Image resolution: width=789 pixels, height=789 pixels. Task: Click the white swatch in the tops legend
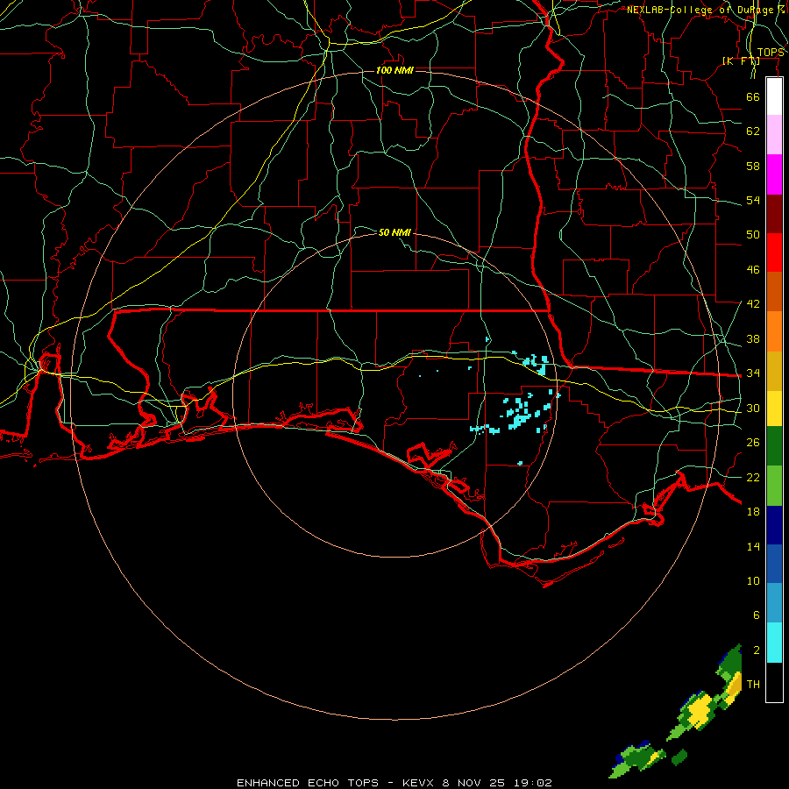pos(774,96)
